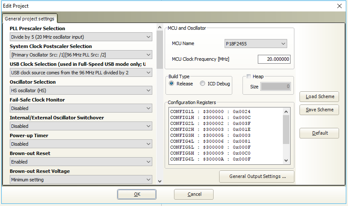
Task: Click the Save Scheme button
Action: (319, 110)
